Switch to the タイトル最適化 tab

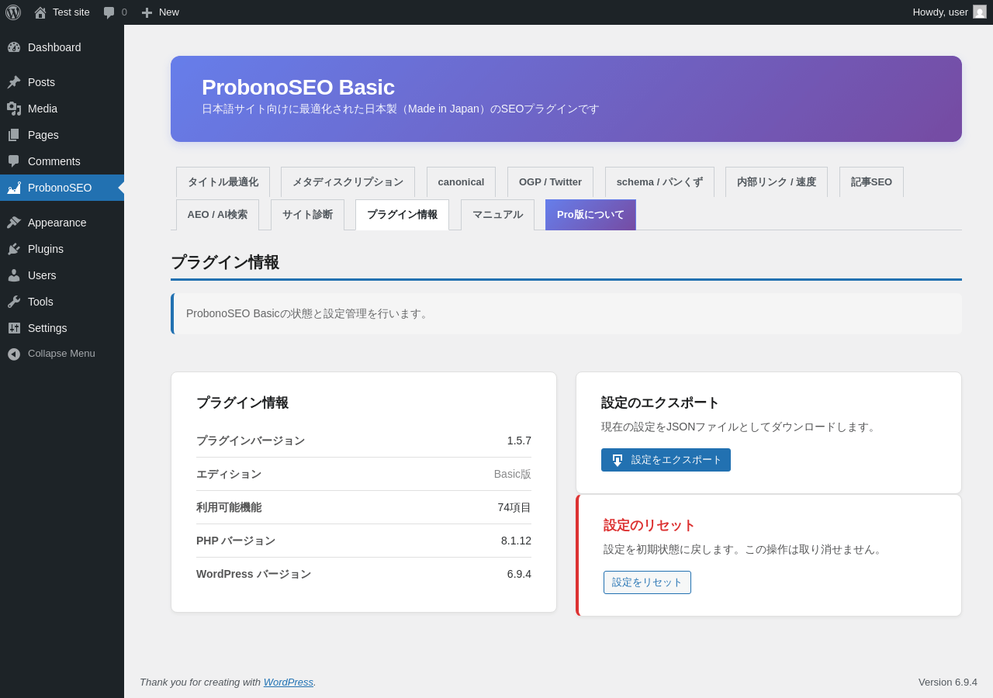(223, 182)
